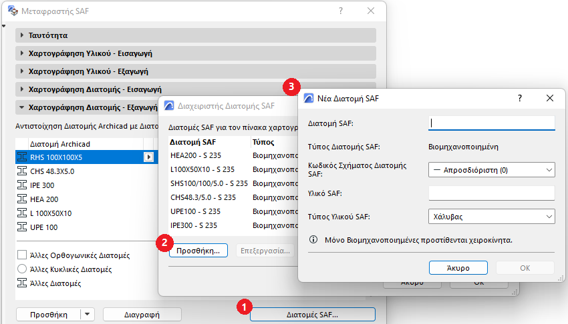Select Άλλες Ορθογωνικές Διατομές row
568x324 pixels.
(x=87, y=255)
